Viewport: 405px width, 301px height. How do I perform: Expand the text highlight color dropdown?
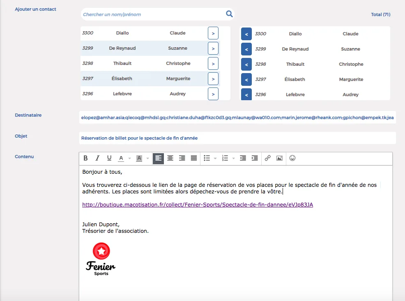click(x=148, y=158)
